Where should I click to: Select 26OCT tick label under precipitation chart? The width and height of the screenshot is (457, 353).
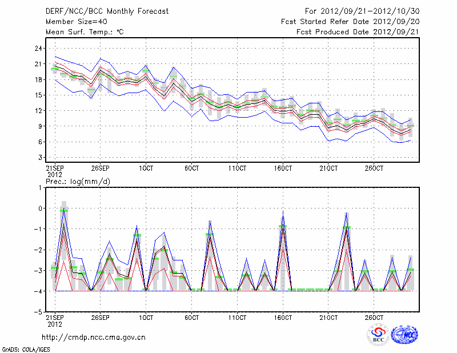click(374, 317)
